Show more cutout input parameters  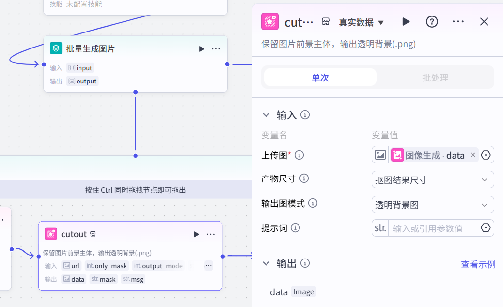point(208,266)
